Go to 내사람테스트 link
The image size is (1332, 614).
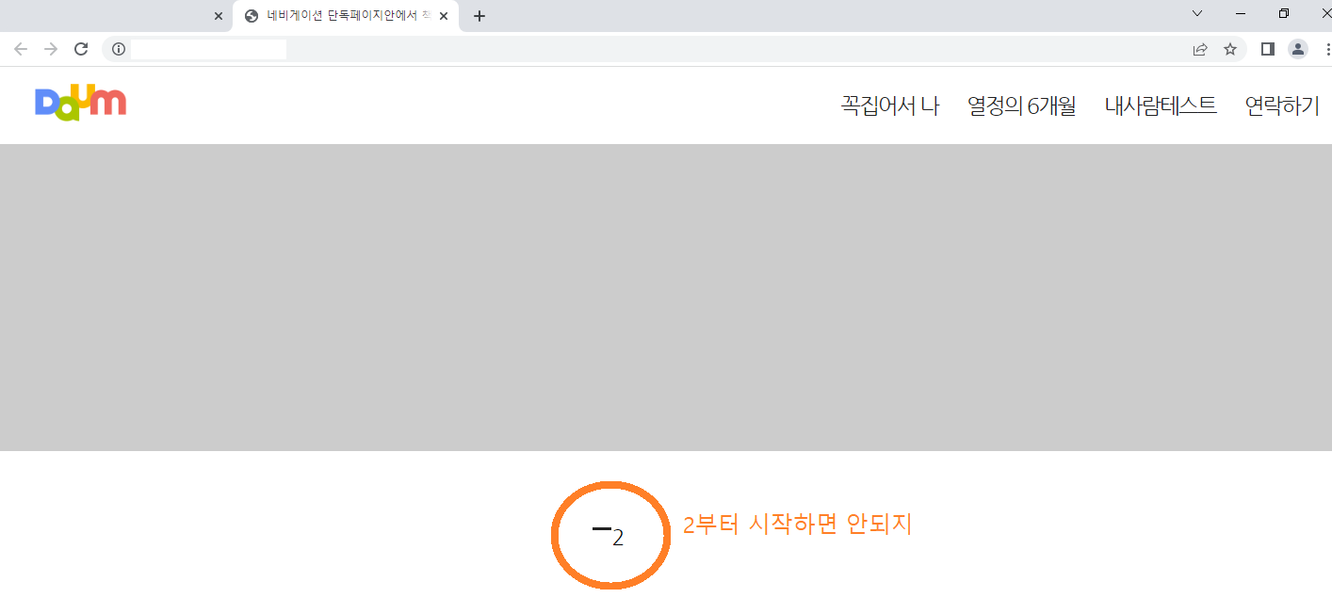[x=1161, y=105]
